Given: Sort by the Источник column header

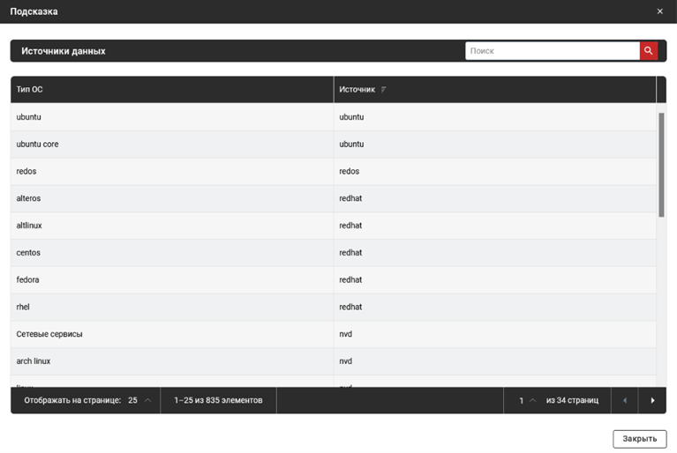Looking at the screenshot, I should [x=495, y=90].
